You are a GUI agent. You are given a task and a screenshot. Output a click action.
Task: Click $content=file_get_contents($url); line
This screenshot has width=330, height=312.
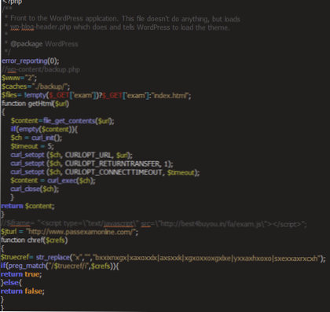pos(62,121)
